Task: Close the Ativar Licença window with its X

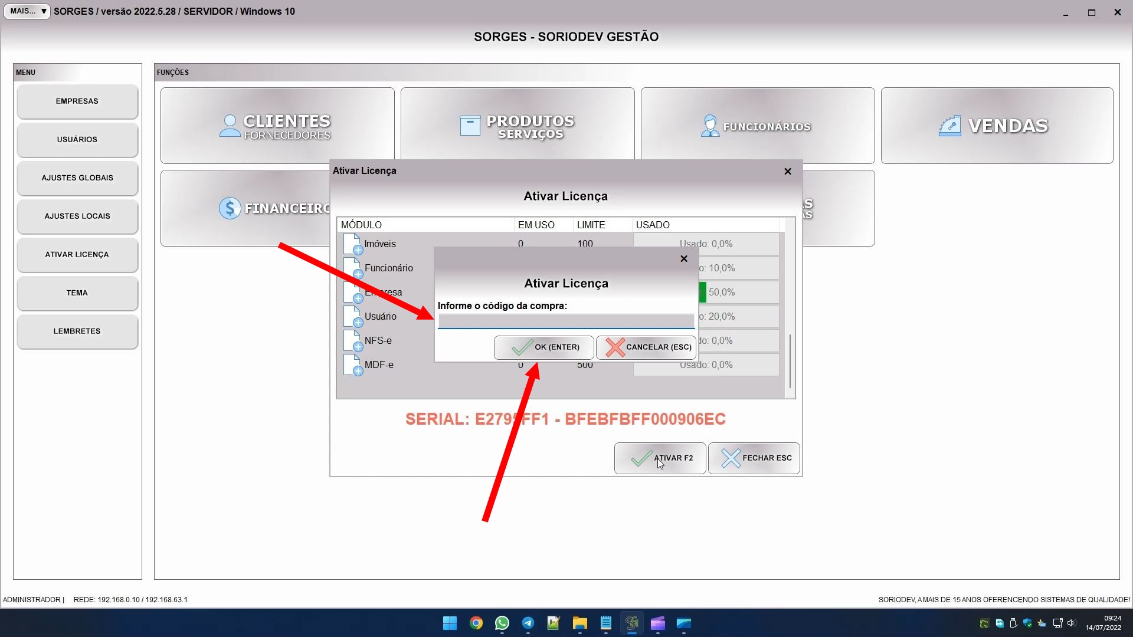Action: (x=788, y=172)
